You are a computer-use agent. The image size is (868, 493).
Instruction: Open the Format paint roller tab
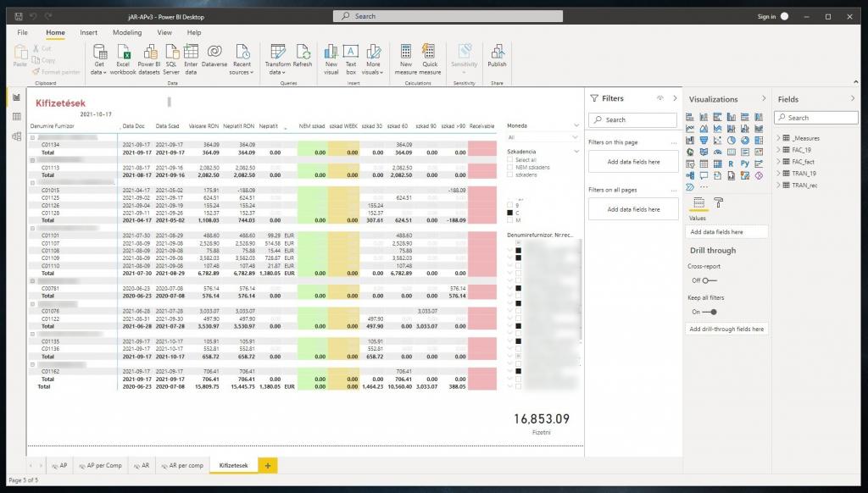coord(719,202)
